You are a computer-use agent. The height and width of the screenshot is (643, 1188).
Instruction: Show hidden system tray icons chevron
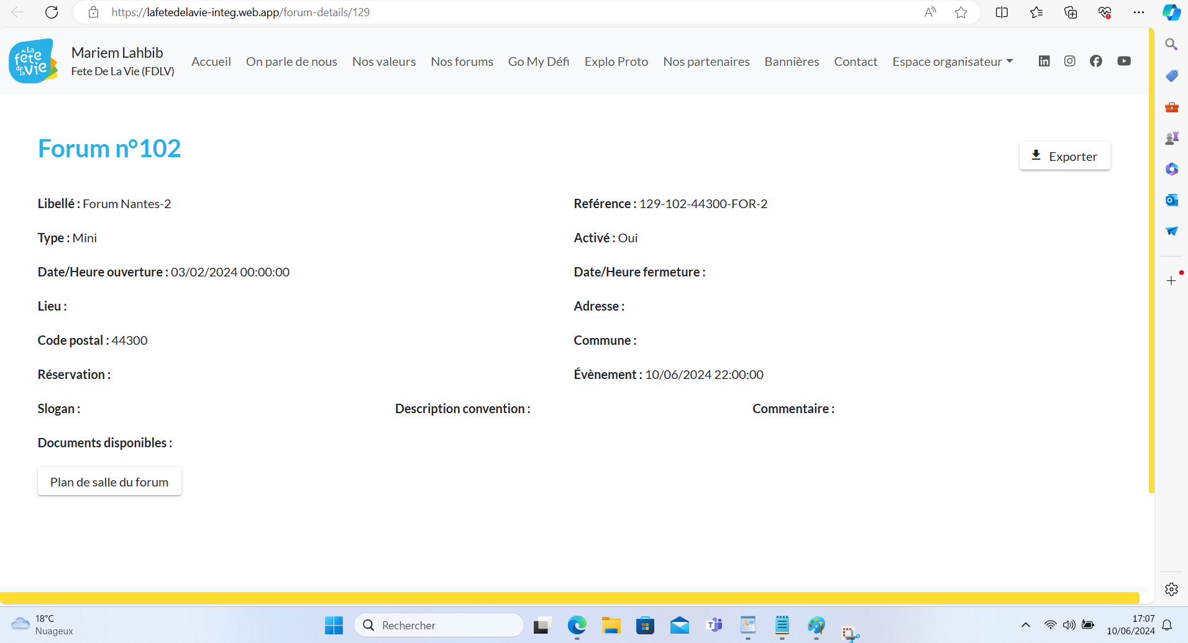tap(1026, 625)
